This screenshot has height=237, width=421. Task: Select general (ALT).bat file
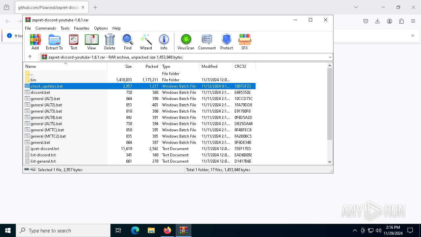coord(140,99)
